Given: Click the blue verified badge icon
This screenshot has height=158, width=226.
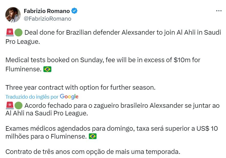Looking at the screenshot, I should click(74, 11).
